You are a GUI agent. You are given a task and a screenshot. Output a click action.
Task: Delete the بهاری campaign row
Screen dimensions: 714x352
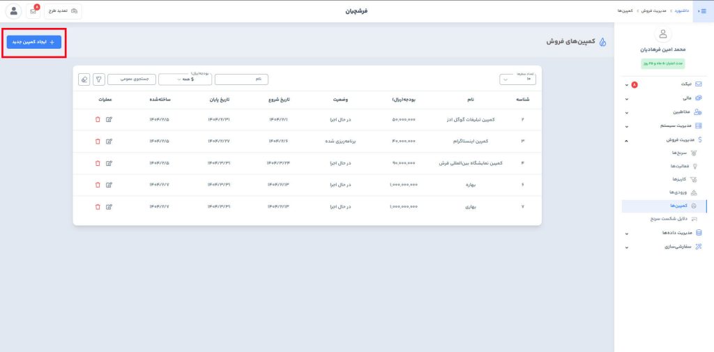coord(98,207)
